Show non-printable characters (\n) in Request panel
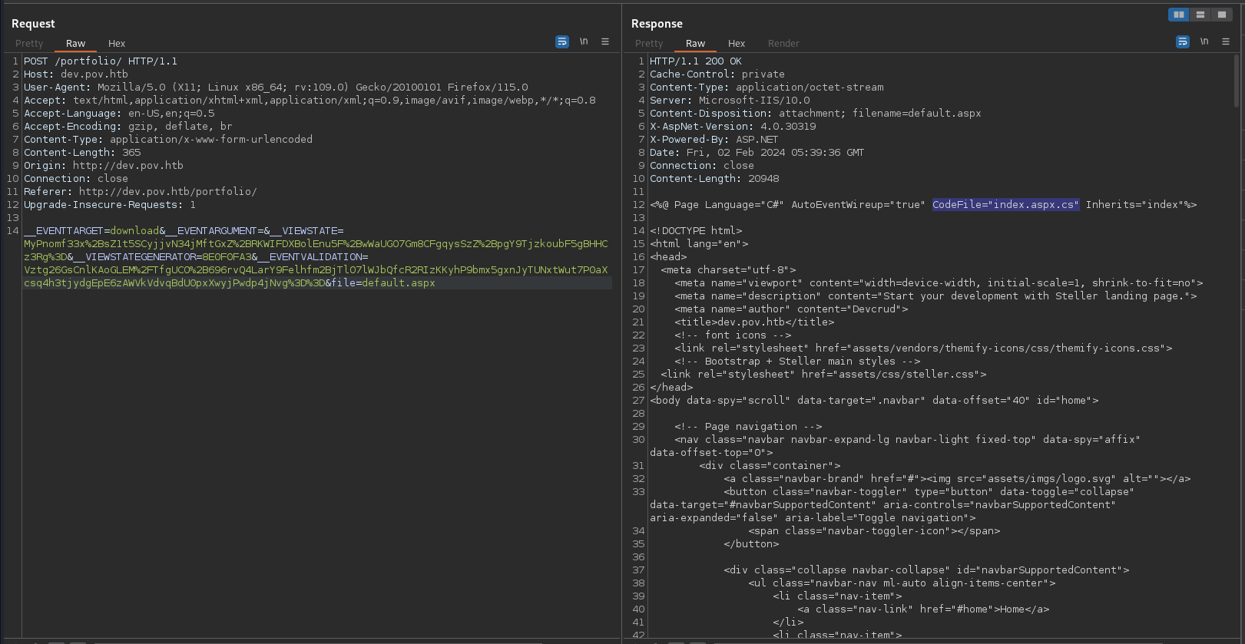The height and width of the screenshot is (644, 1245). (x=584, y=41)
